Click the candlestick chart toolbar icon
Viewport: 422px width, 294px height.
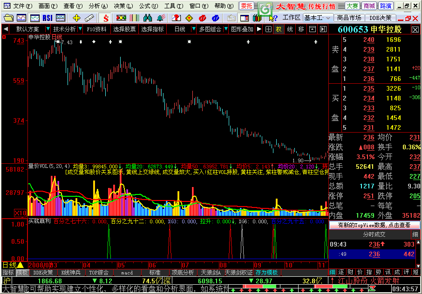(35, 18)
